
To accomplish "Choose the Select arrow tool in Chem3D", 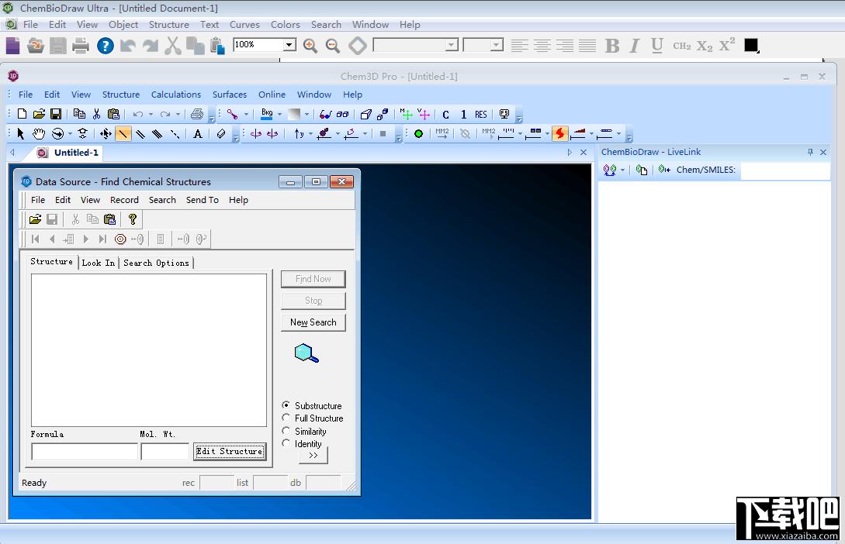I will (20, 133).
